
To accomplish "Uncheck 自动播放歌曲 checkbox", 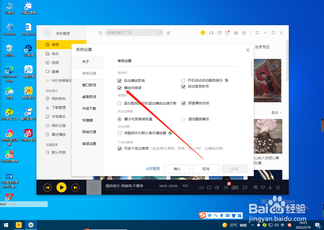I will (119, 81).
